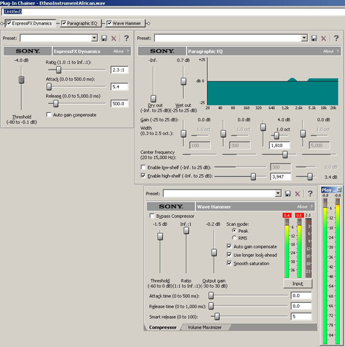Open About in ExpressFX Dynamics header
The width and height of the screenshot is (345, 347).
pos(119,51)
